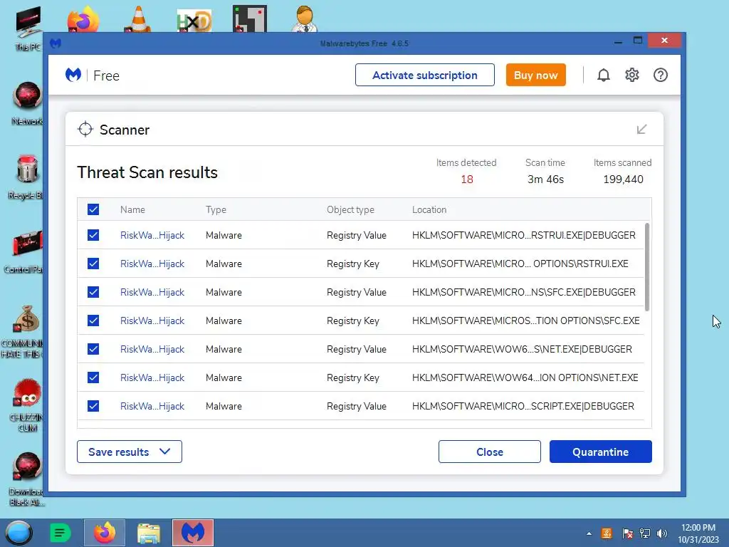729x547 pixels.
Task: Click the results list vertical scrollbar
Action: tap(647, 268)
